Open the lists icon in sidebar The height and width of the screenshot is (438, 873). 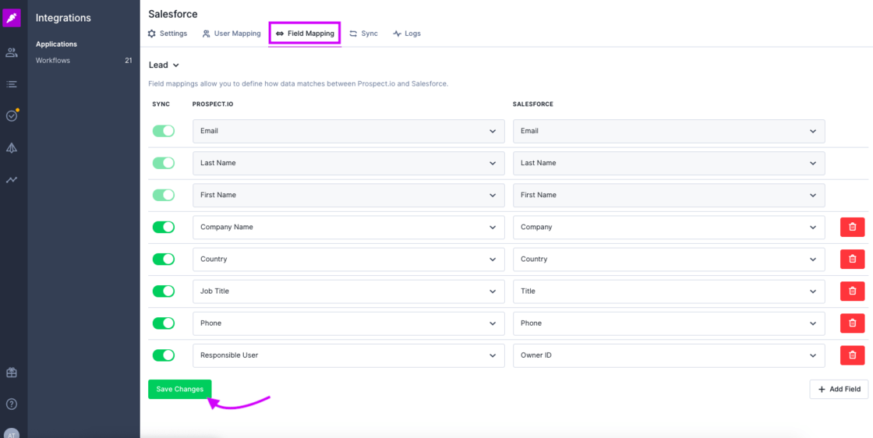(12, 85)
